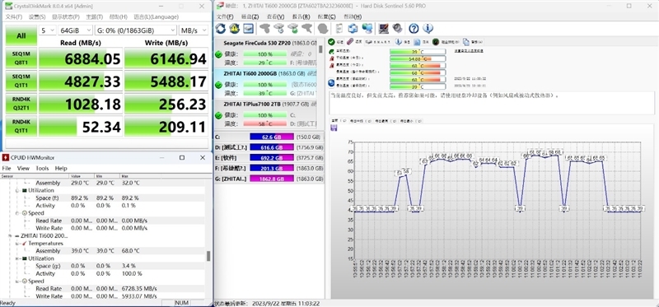
Task: Open 语言(L)(Language) menu in CrystalDiskMark
Action: [156, 16]
